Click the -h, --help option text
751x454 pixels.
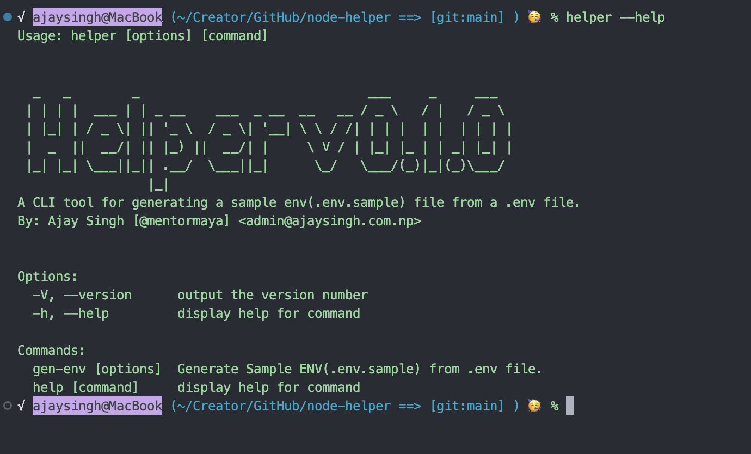point(71,314)
